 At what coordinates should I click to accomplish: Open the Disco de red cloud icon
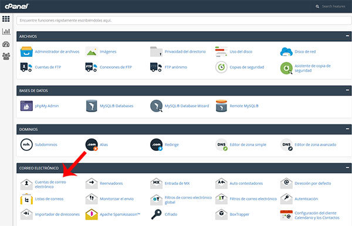click(286, 52)
